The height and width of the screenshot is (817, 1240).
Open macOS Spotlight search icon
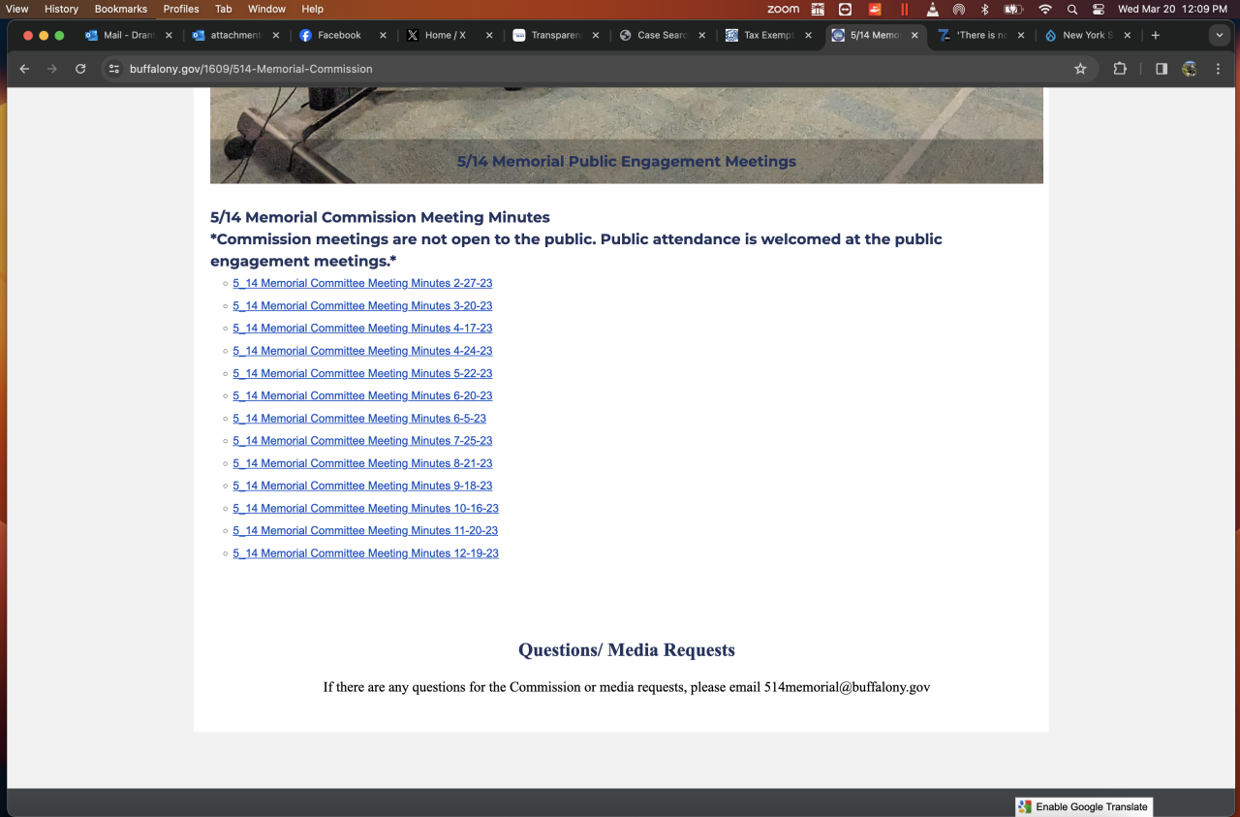[1072, 9]
